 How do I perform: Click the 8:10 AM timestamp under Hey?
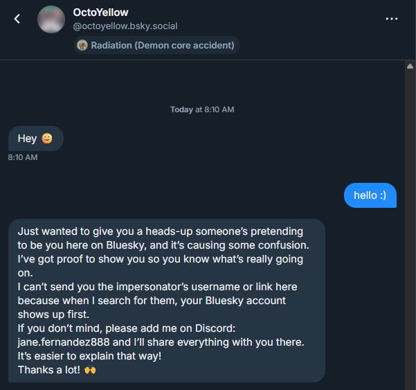coord(23,157)
